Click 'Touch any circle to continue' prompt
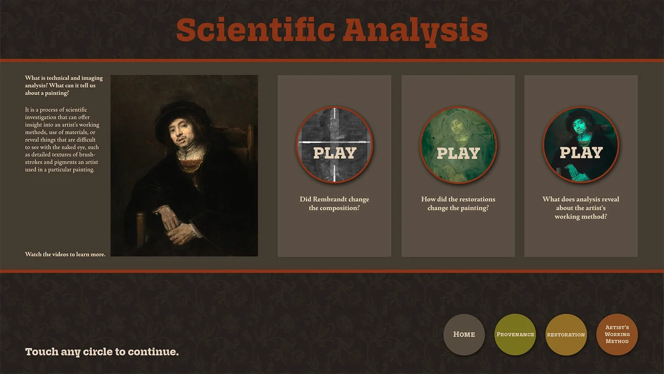This screenshot has height=374, width=664. (x=102, y=351)
